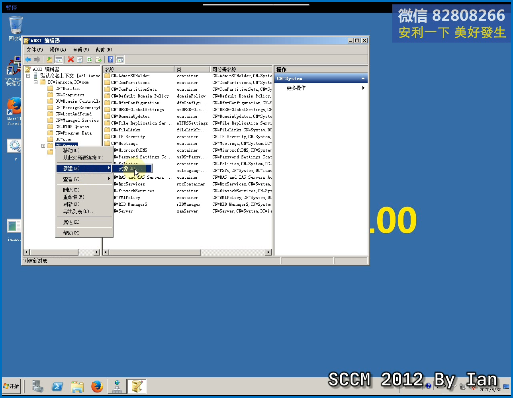Select CN=Managed Service tree node

77,120
